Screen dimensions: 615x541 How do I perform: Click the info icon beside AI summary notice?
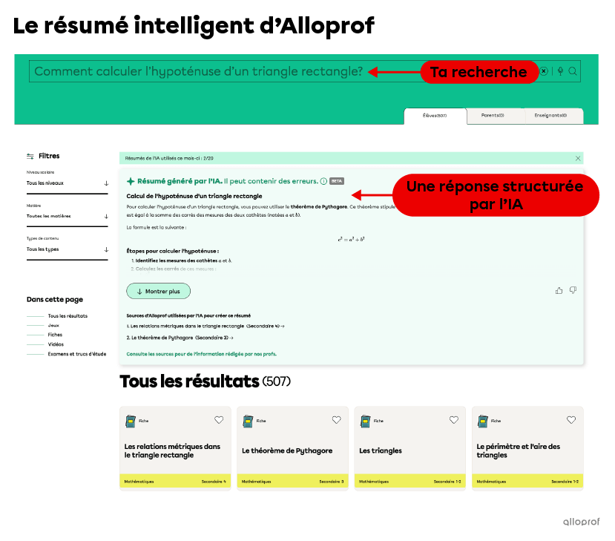323,181
